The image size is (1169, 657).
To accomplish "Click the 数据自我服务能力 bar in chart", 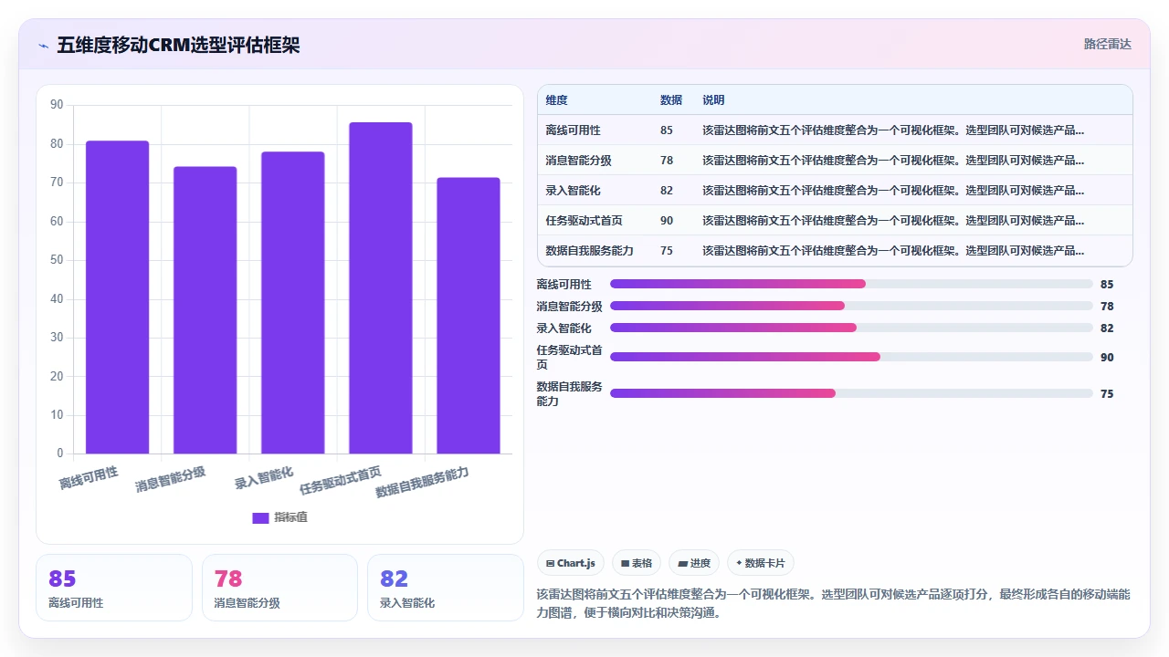I will [x=468, y=315].
